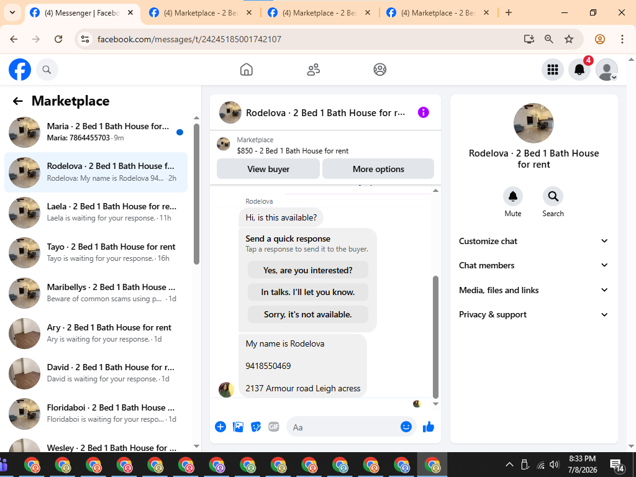
Task: Open the emoji picker smiley
Action: point(406,427)
